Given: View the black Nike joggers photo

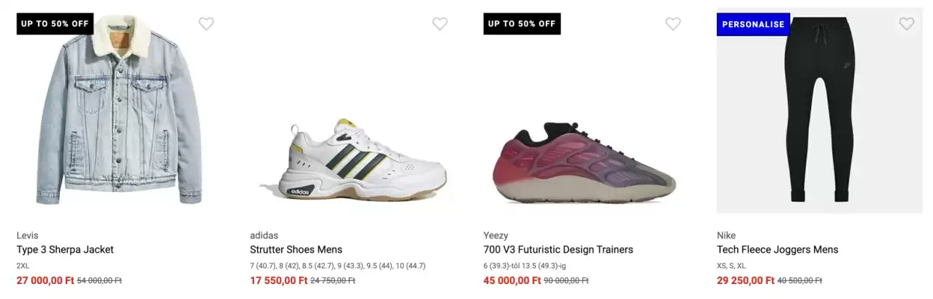Looking at the screenshot, I should coord(816,112).
